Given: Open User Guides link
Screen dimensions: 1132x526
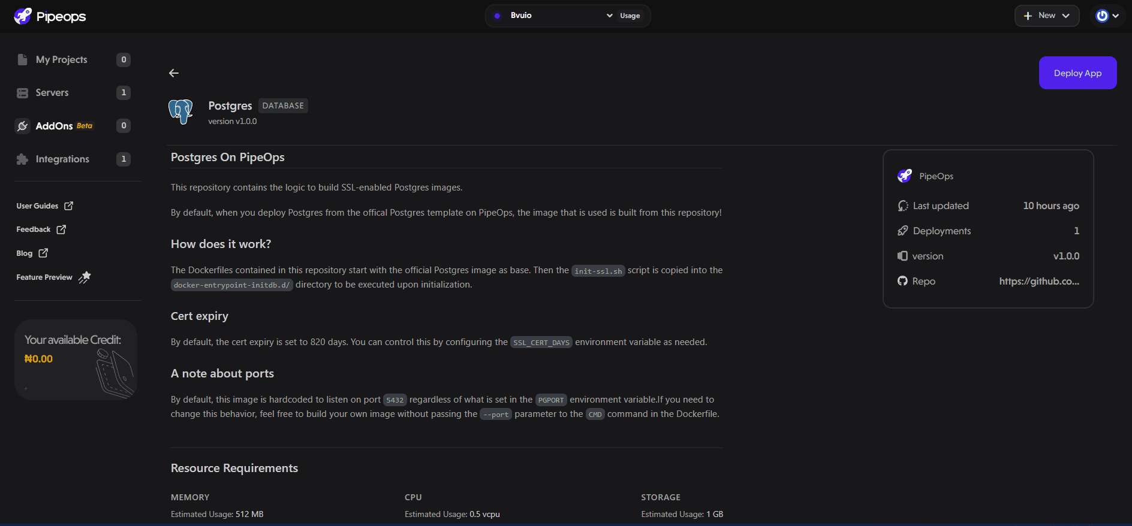Looking at the screenshot, I should [x=45, y=205].
